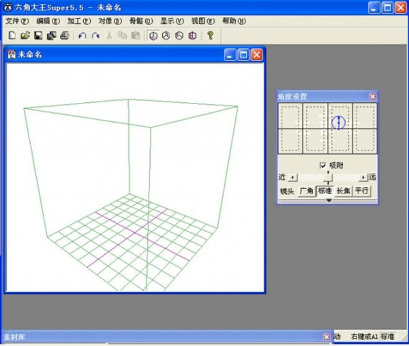Click the Open folder toolbar icon

25,35
